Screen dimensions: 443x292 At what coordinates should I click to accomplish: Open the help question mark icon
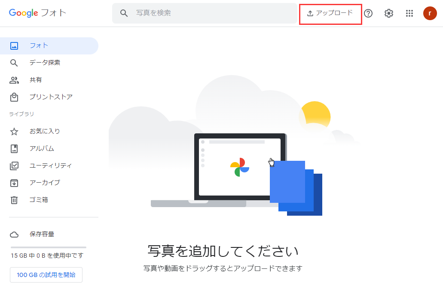(x=368, y=13)
